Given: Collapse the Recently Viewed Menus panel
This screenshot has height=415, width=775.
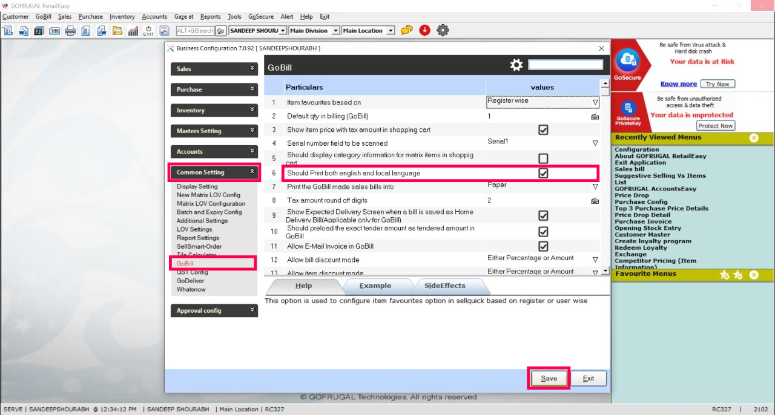Looking at the screenshot, I should coord(754,138).
